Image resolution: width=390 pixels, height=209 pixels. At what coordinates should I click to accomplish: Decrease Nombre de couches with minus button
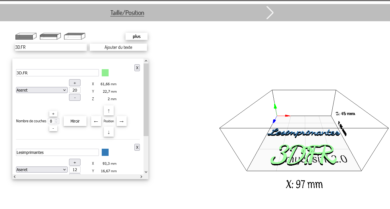(53, 128)
